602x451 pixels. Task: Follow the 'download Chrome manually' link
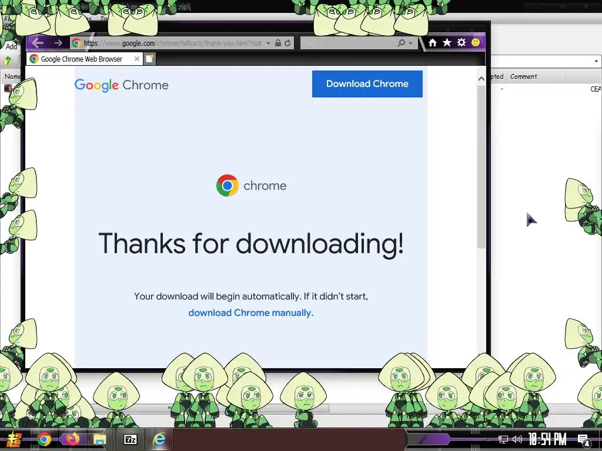250,313
